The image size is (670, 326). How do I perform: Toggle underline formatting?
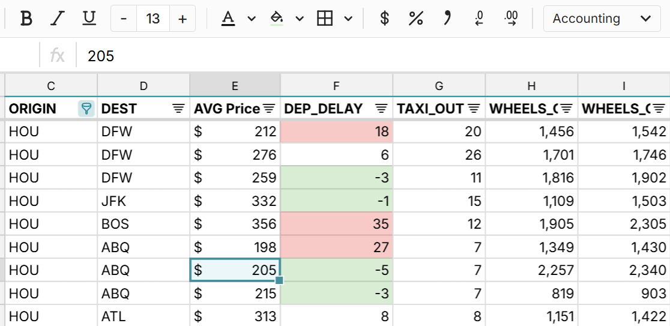(89, 19)
